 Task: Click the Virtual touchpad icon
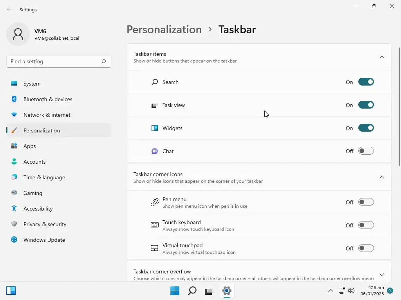154,248
